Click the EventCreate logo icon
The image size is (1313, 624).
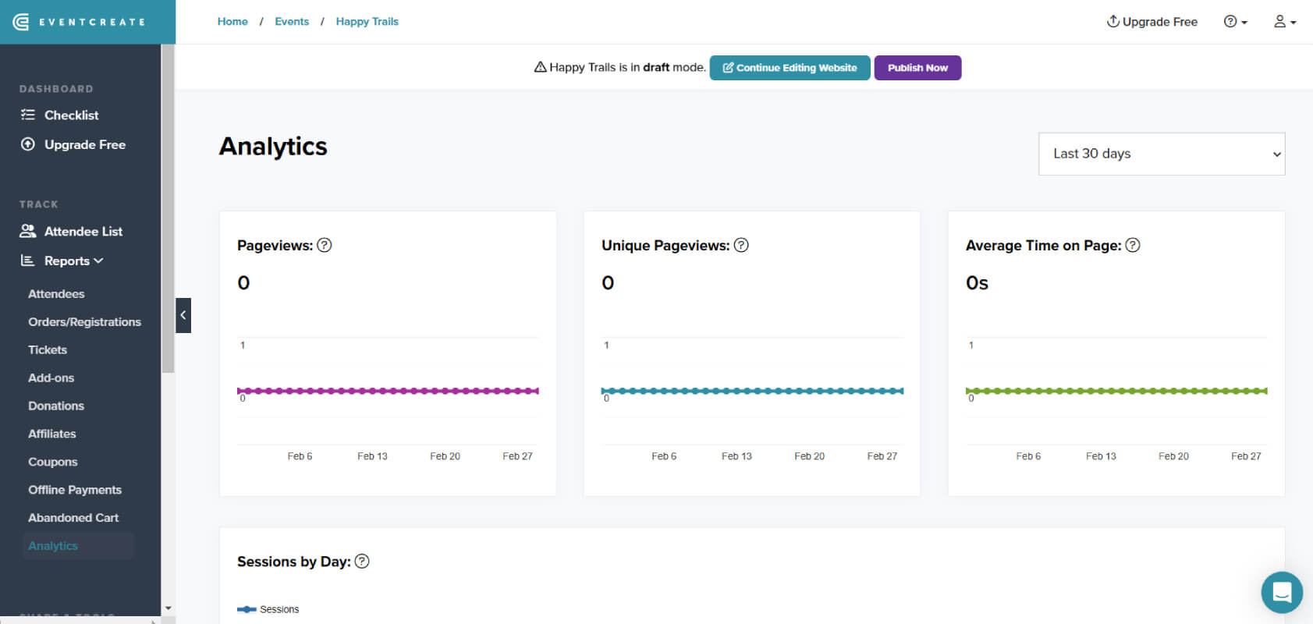click(22, 22)
